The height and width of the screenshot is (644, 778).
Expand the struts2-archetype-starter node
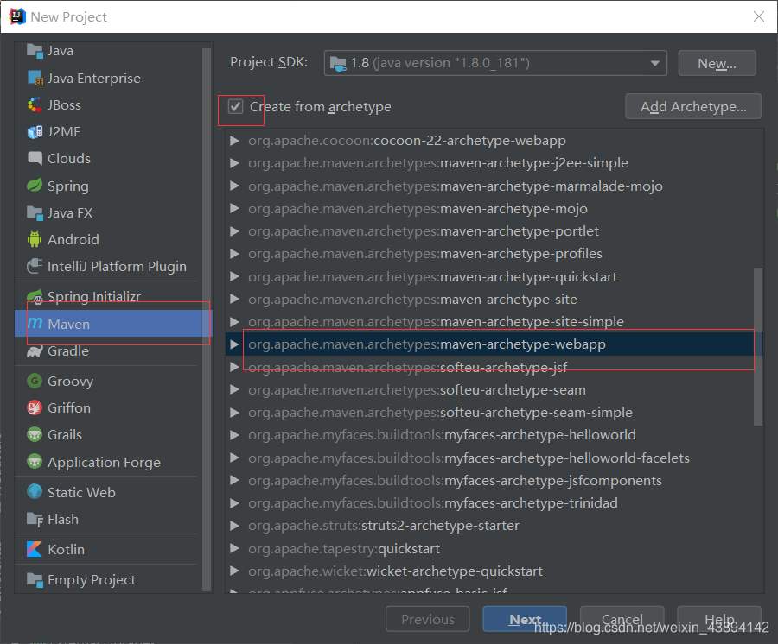click(234, 526)
